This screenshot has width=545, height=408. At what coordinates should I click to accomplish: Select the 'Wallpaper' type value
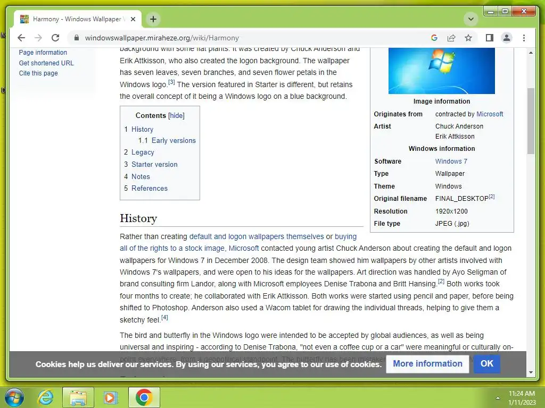click(450, 174)
